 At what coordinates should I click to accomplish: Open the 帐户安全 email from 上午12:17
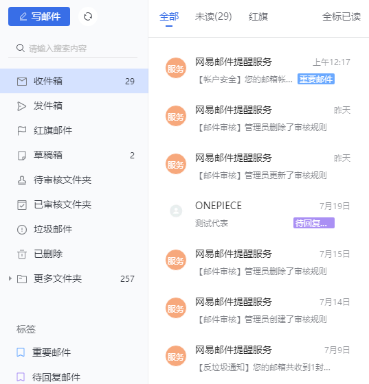click(x=258, y=70)
